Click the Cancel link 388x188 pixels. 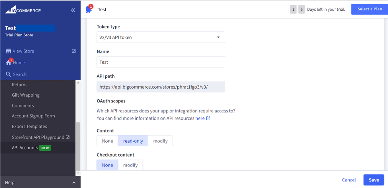pos(349,180)
